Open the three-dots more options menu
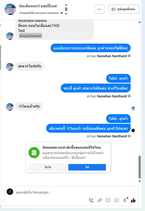Viewport: 145px width, 211px height. pos(99,9)
